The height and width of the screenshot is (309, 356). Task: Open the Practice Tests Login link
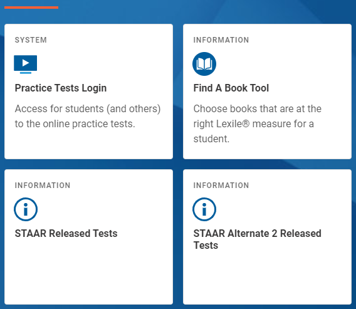point(61,88)
